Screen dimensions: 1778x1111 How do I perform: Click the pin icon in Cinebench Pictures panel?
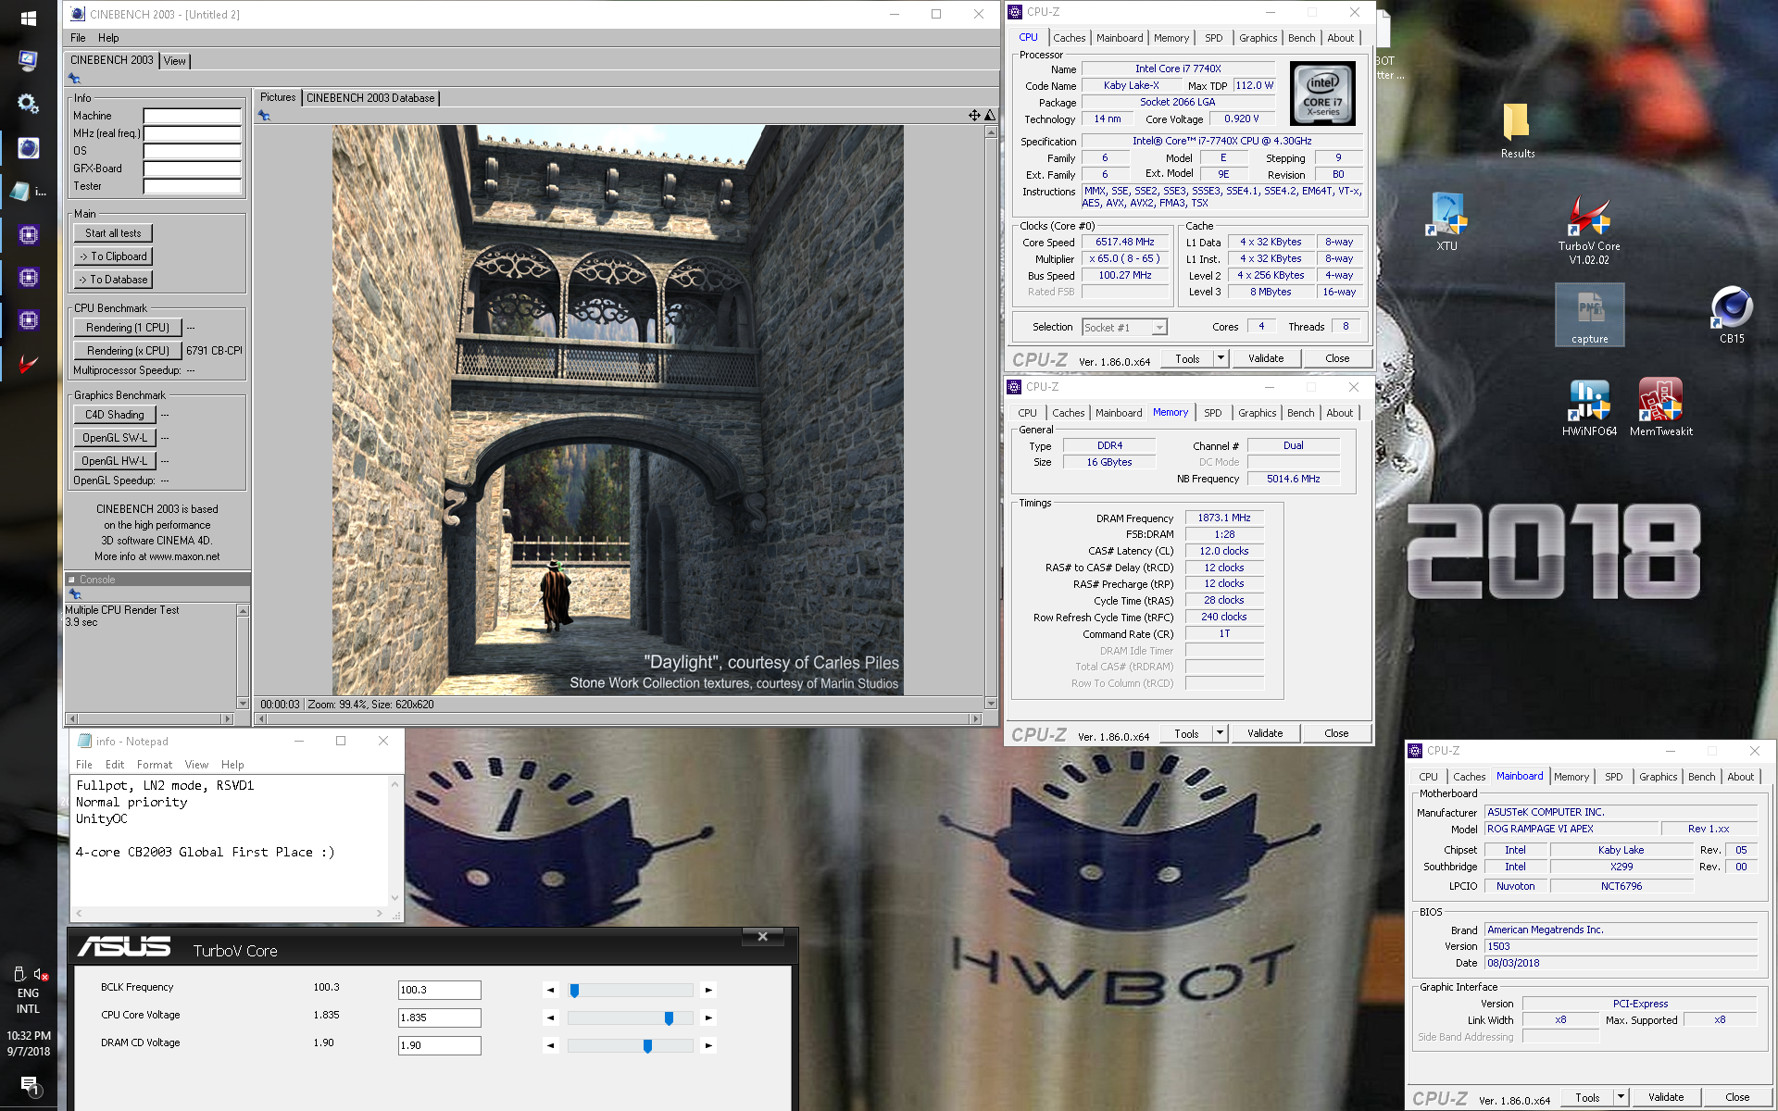click(264, 116)
